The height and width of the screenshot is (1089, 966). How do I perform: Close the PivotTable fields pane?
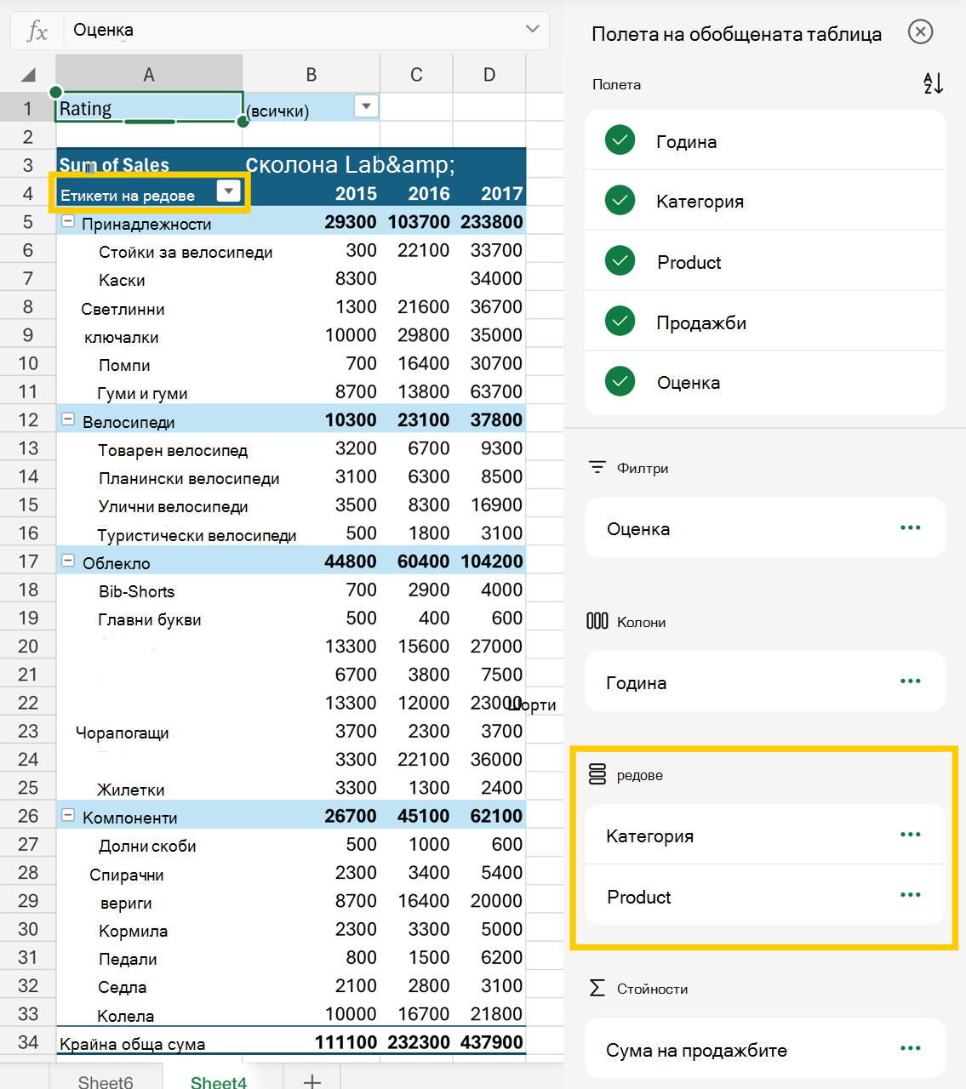pyautogui.click(x=920, y=32)
